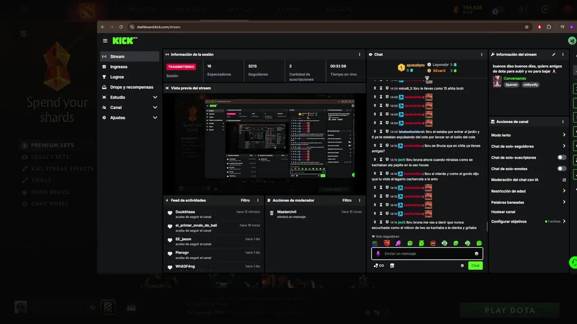This screenshot has height=324, width=577.
Task: Click the stream preview thumbnail
Action: pos(264,144)
